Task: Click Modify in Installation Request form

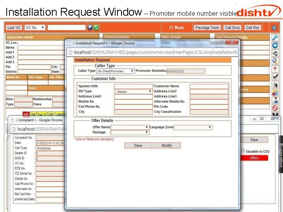Action: pyautogui.click(x=167, y=146)
